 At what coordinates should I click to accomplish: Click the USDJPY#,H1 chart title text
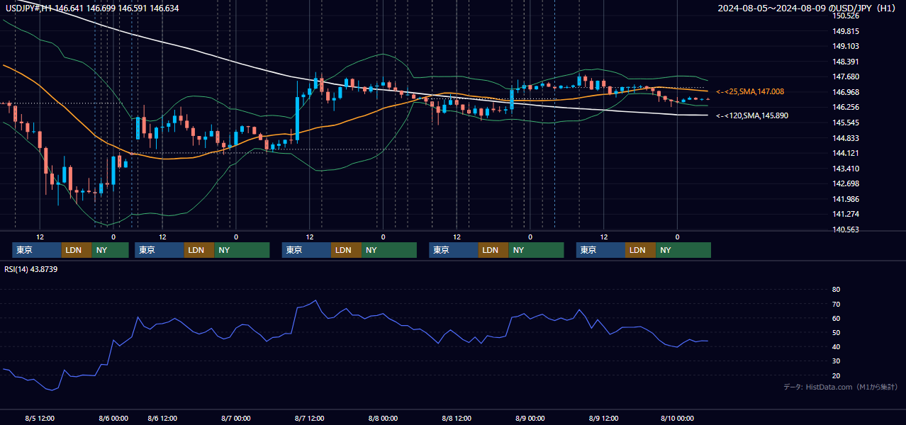[92, 8]
